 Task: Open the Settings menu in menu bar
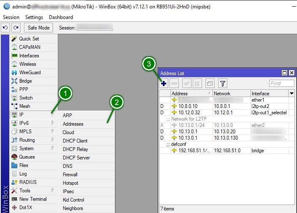[34, 17]
